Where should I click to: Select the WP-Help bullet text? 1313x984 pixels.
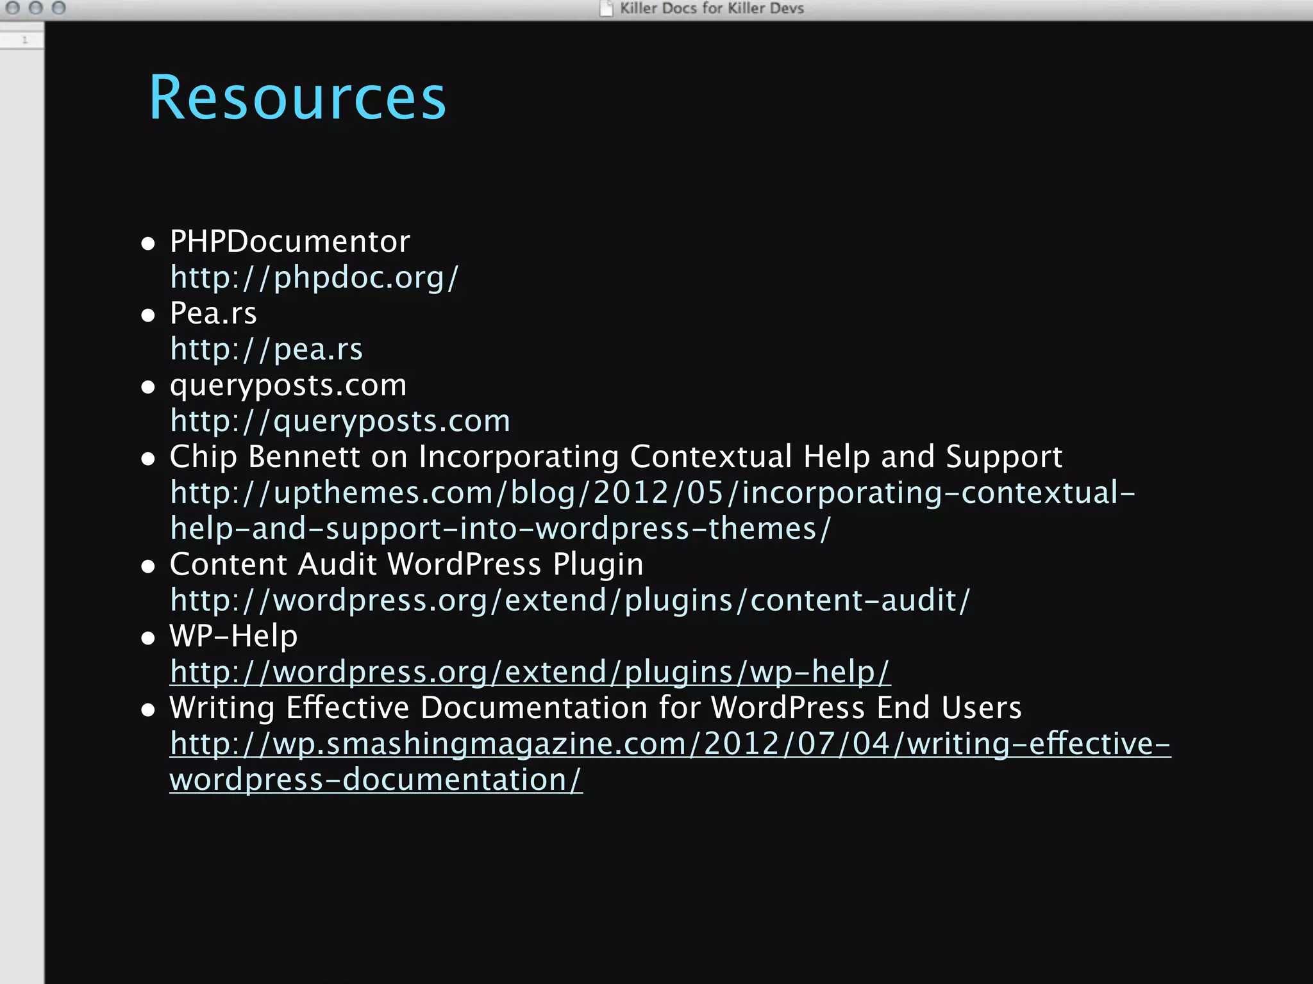(x=233, y=636)
